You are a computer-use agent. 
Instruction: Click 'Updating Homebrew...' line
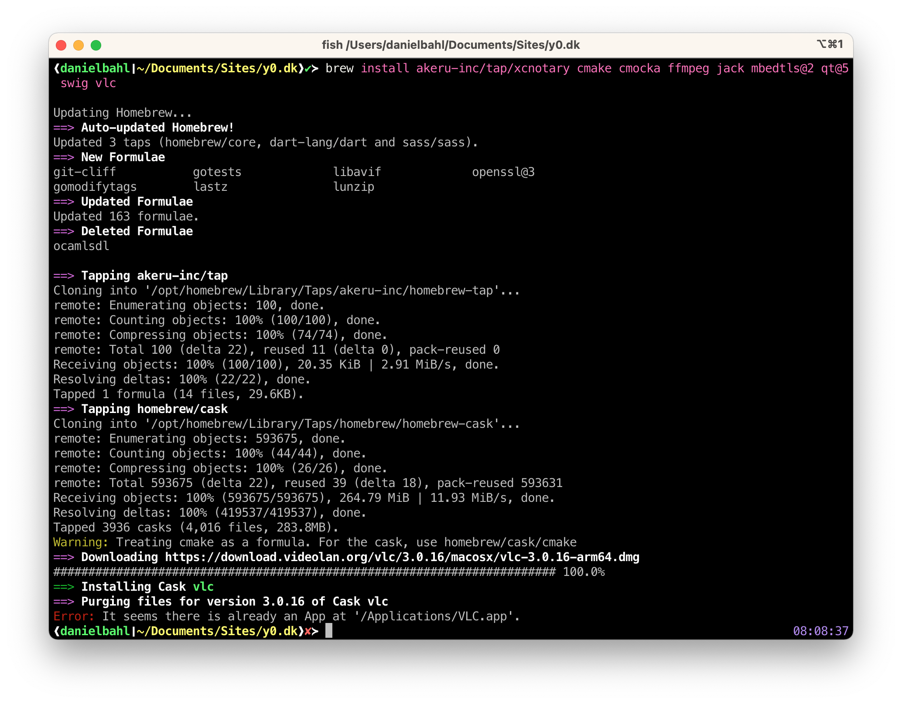click(x=123, y=113)
